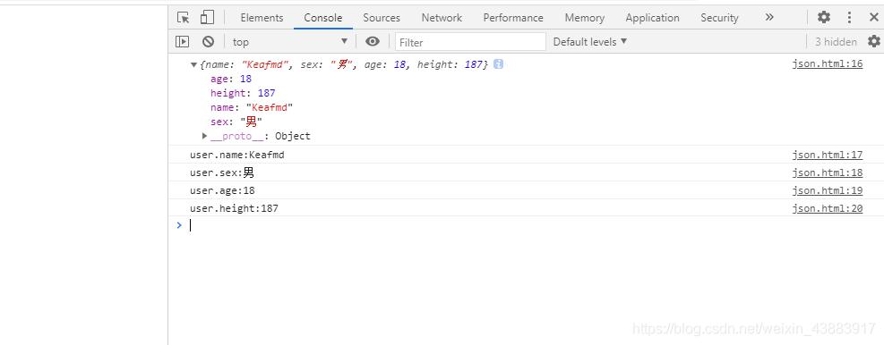Open the Default levels dropdown
Image resolution: width=884 pixels, height=345 pixels.
pyautogui.click(x=589, y=42)
